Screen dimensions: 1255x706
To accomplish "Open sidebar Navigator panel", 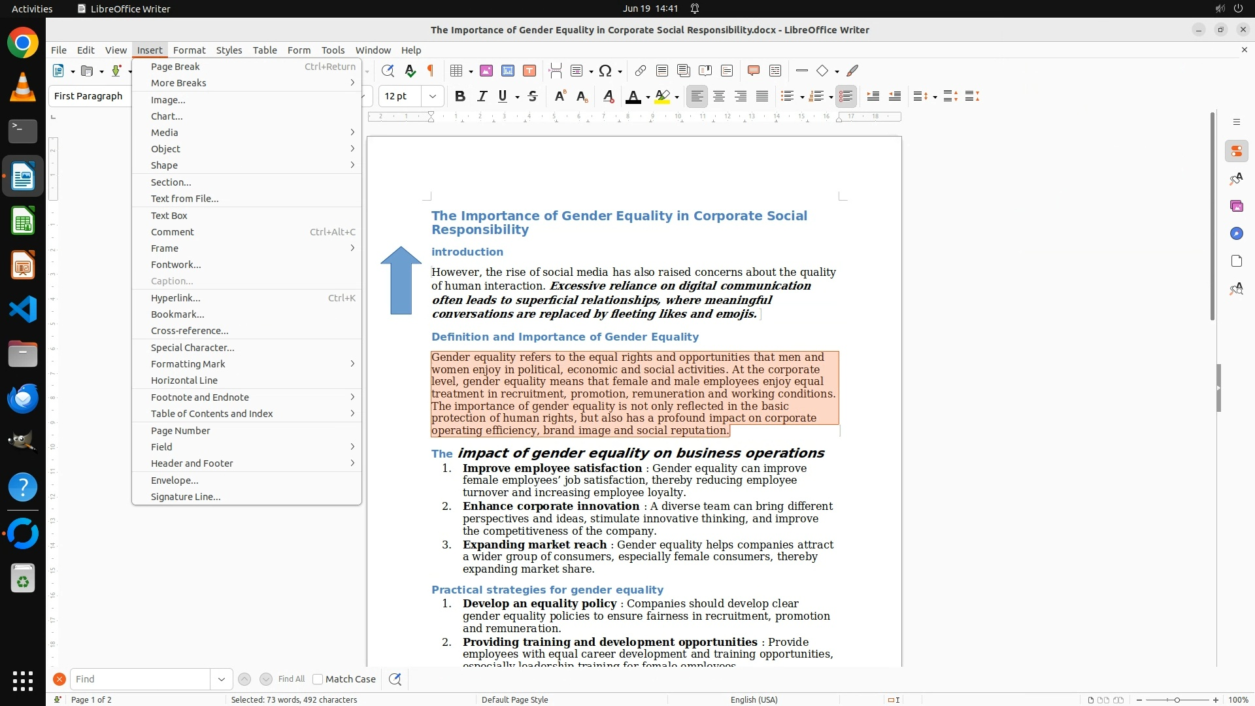I will click(x=1236, y=233).
